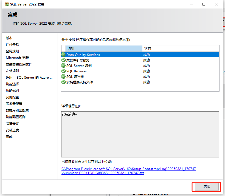Click the green check icon beside 数据库引擎服务
Screen dimensions: 225x196
click(x=63, y=60)
